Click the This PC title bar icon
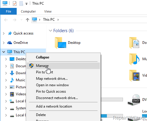 click(5, 4)
